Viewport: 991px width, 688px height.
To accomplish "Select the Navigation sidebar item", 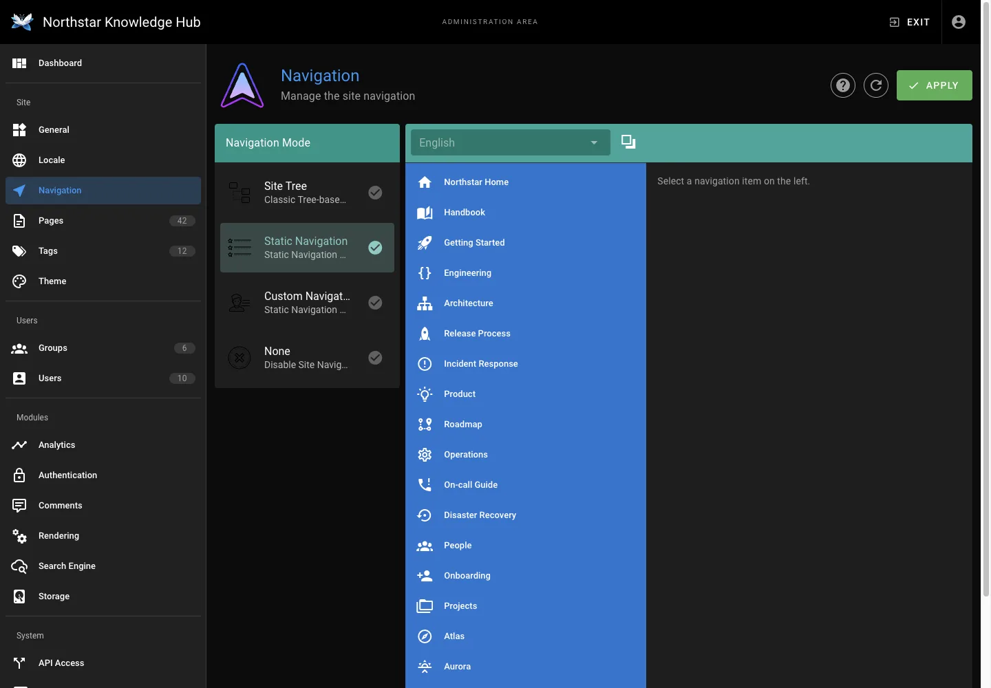I will (x=103, y=191).
